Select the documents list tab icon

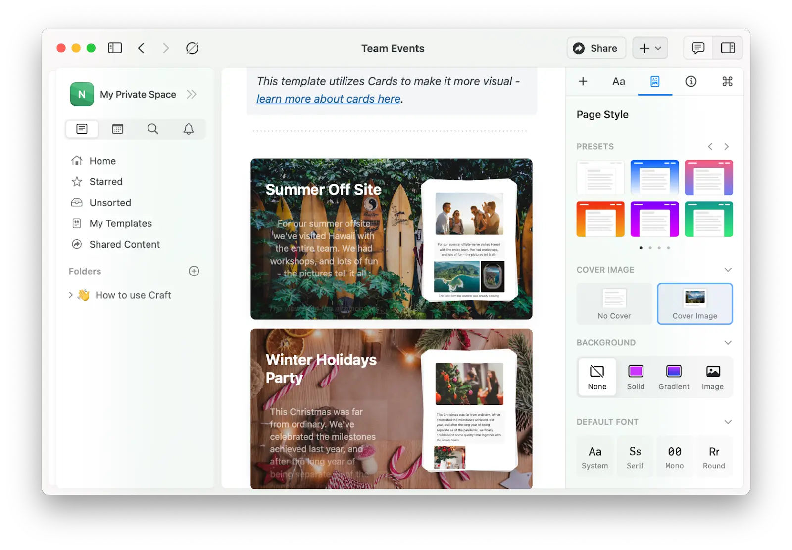[82, 129]
